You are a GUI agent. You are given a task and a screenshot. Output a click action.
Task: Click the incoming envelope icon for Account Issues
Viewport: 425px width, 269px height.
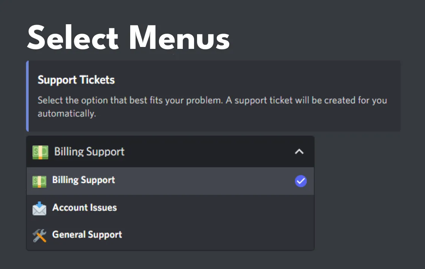pyautogui.click(x=39, y=207)
